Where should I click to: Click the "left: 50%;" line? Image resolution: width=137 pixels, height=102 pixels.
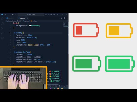pos(21,42)
